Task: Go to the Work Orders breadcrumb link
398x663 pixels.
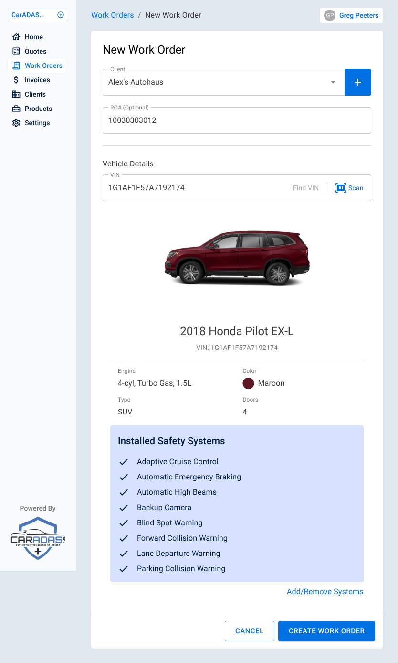Action: 112,15
